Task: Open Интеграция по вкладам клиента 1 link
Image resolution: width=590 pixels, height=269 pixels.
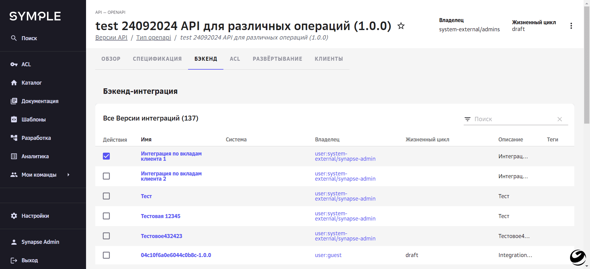Action: [x=171, y=156]
